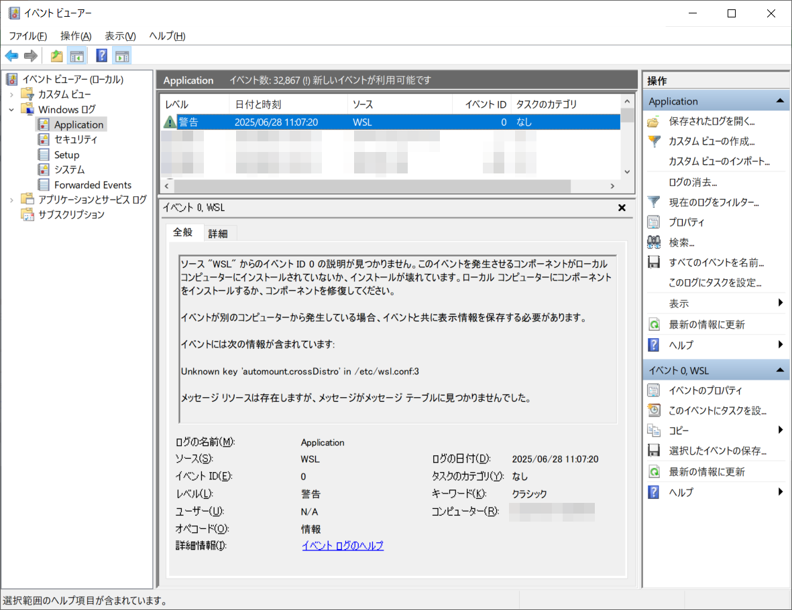Open 検索 binoculars action
The image size is (792, 610).
click(681, 242)
